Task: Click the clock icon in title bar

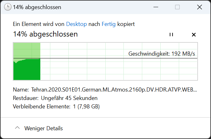Action: (8, 7)
